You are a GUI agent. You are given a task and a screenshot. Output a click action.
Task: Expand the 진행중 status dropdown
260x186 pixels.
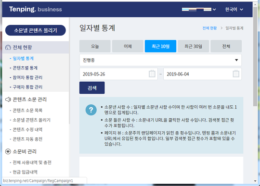(160, 60)
